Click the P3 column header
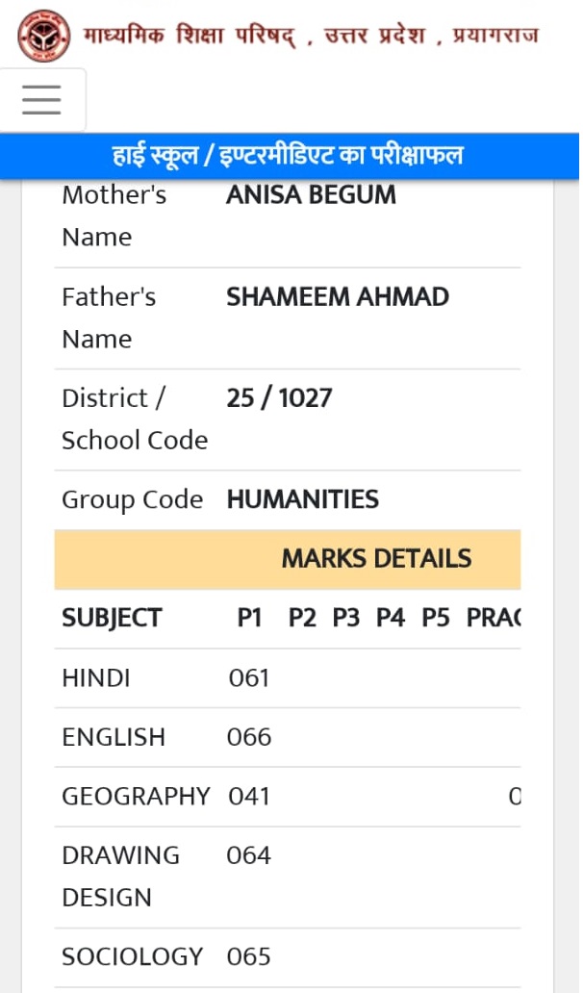583x993 pixels. pyautogui.click(x=345, y=618)
